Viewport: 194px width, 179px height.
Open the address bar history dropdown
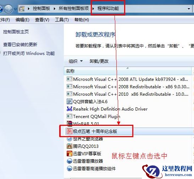(189, 9)
